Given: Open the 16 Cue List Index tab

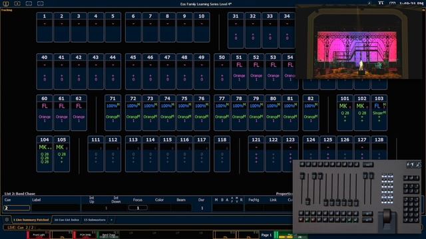Looking at the screenshot, I should pyautogui.click(x=67, y=220).
